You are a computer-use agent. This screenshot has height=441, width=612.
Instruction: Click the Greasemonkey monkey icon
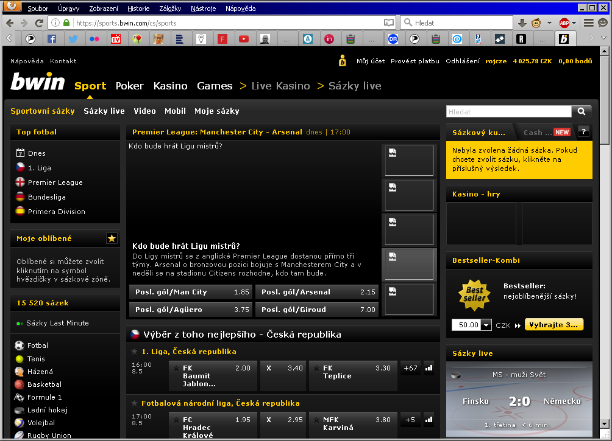click(x=536, y=23)
